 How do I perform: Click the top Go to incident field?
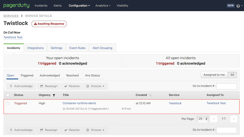point(226,86)
